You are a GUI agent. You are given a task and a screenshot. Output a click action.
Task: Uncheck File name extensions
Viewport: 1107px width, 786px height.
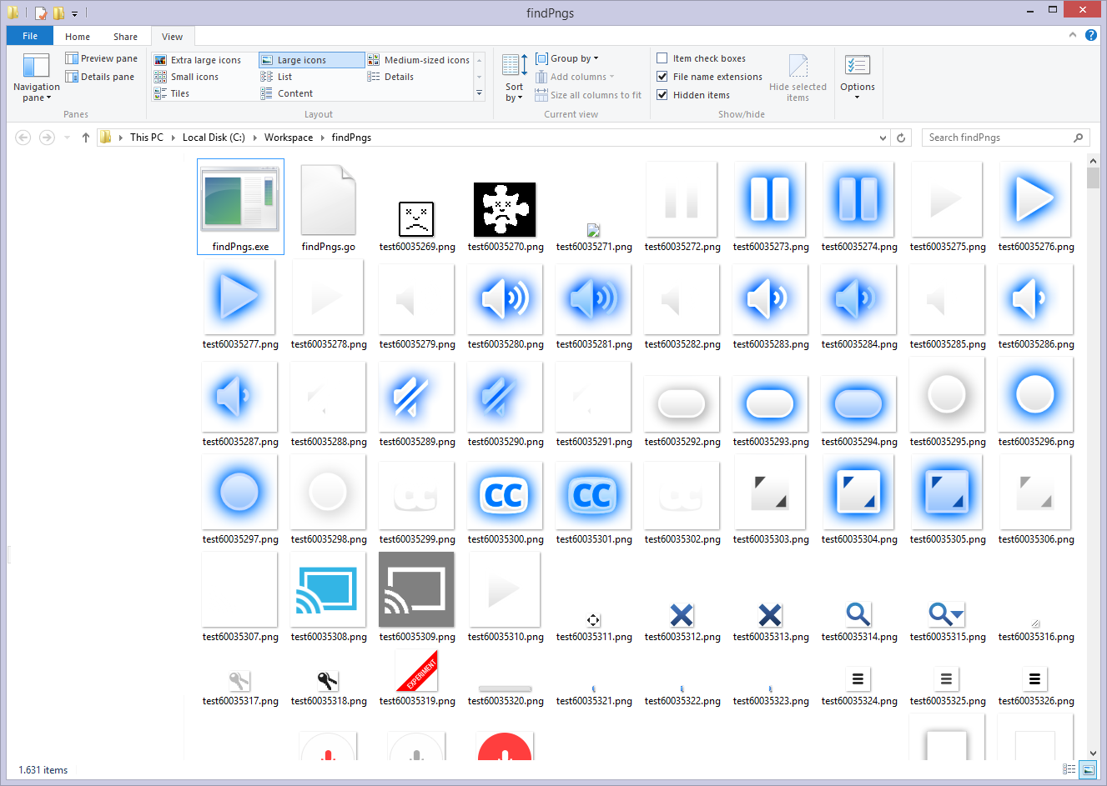click(662, 77)
